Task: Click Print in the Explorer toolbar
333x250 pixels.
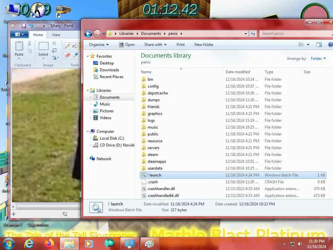Action: point(180,44)
